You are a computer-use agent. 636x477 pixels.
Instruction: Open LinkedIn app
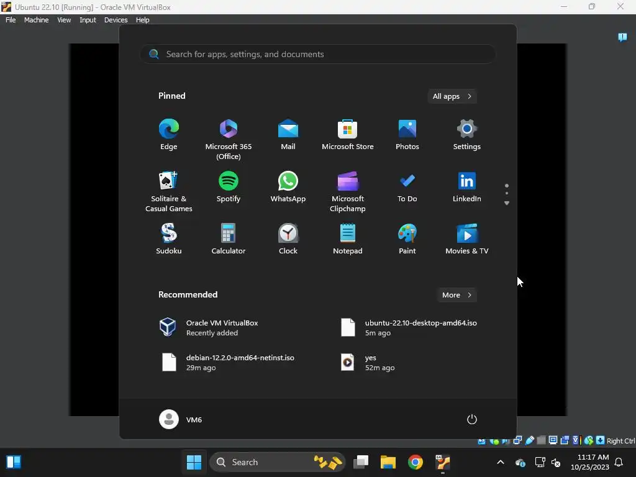click(x=467, y=187)
